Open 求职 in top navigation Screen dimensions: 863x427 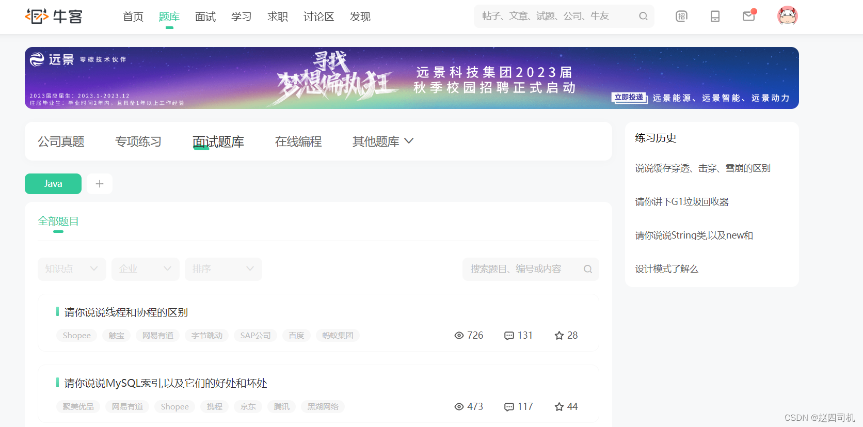[x=278, y=17]
